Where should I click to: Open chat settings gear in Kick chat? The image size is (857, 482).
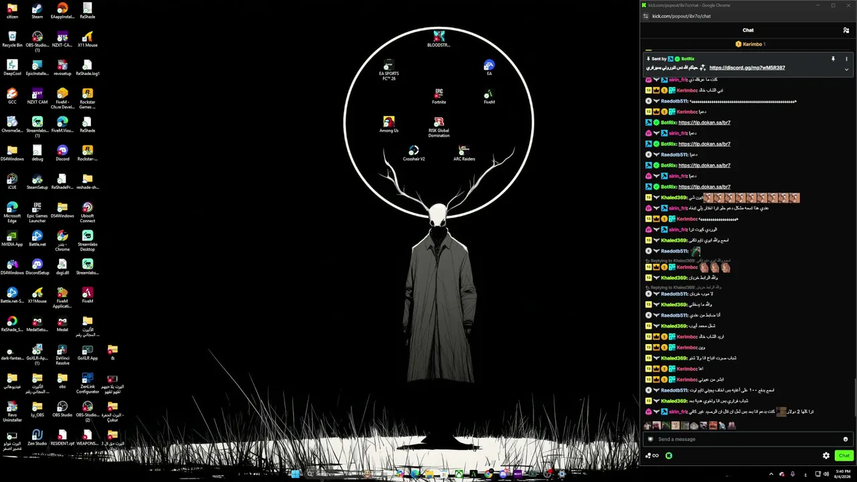coord(826,455)
